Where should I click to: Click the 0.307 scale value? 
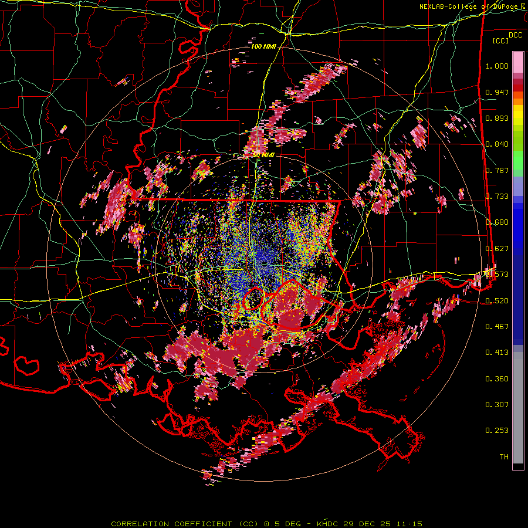(x=497, y=404)
